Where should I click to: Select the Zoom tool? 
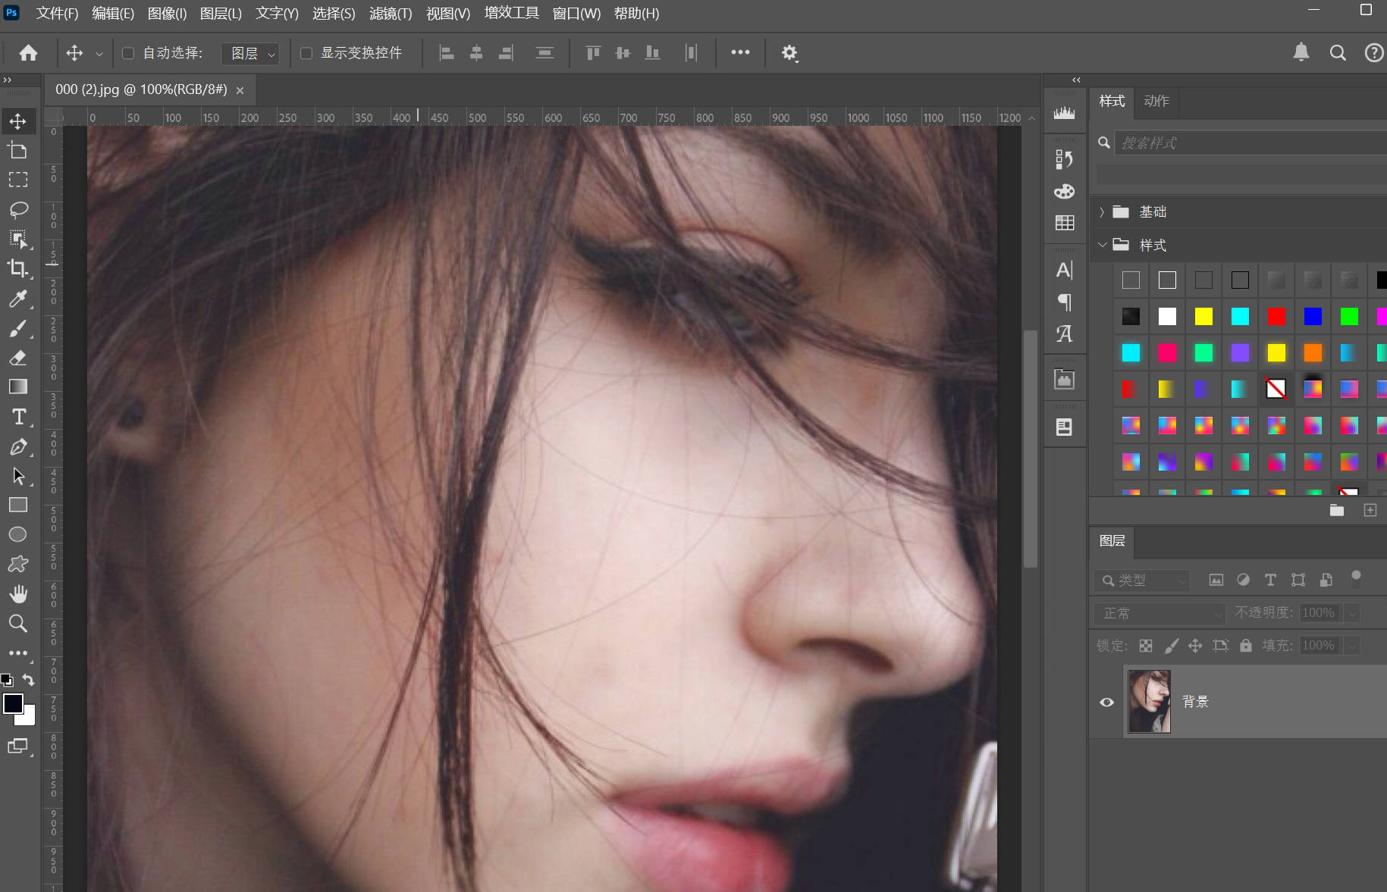coord(18,623)
